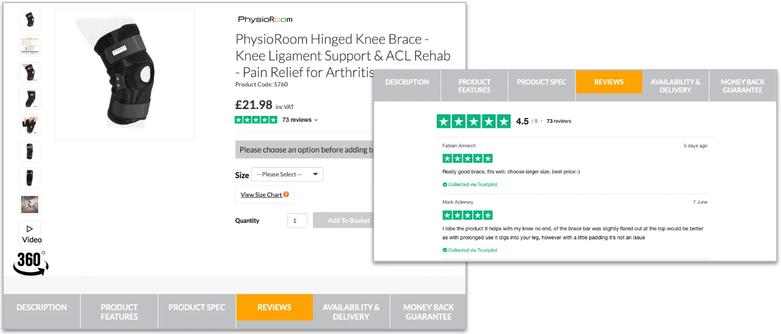Open the View Size Chart link
The width and height of the screenshot is (781, 334).
[x=261, y=195]
